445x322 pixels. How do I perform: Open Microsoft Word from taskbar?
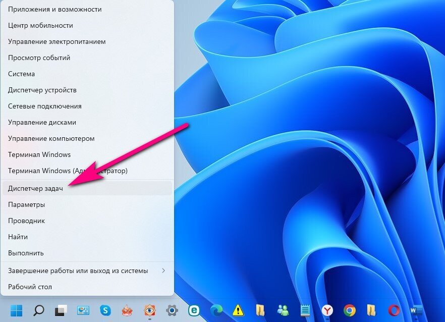[x=416, y=310]
